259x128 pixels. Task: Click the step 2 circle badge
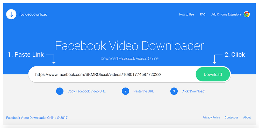(x=126, y=91)
